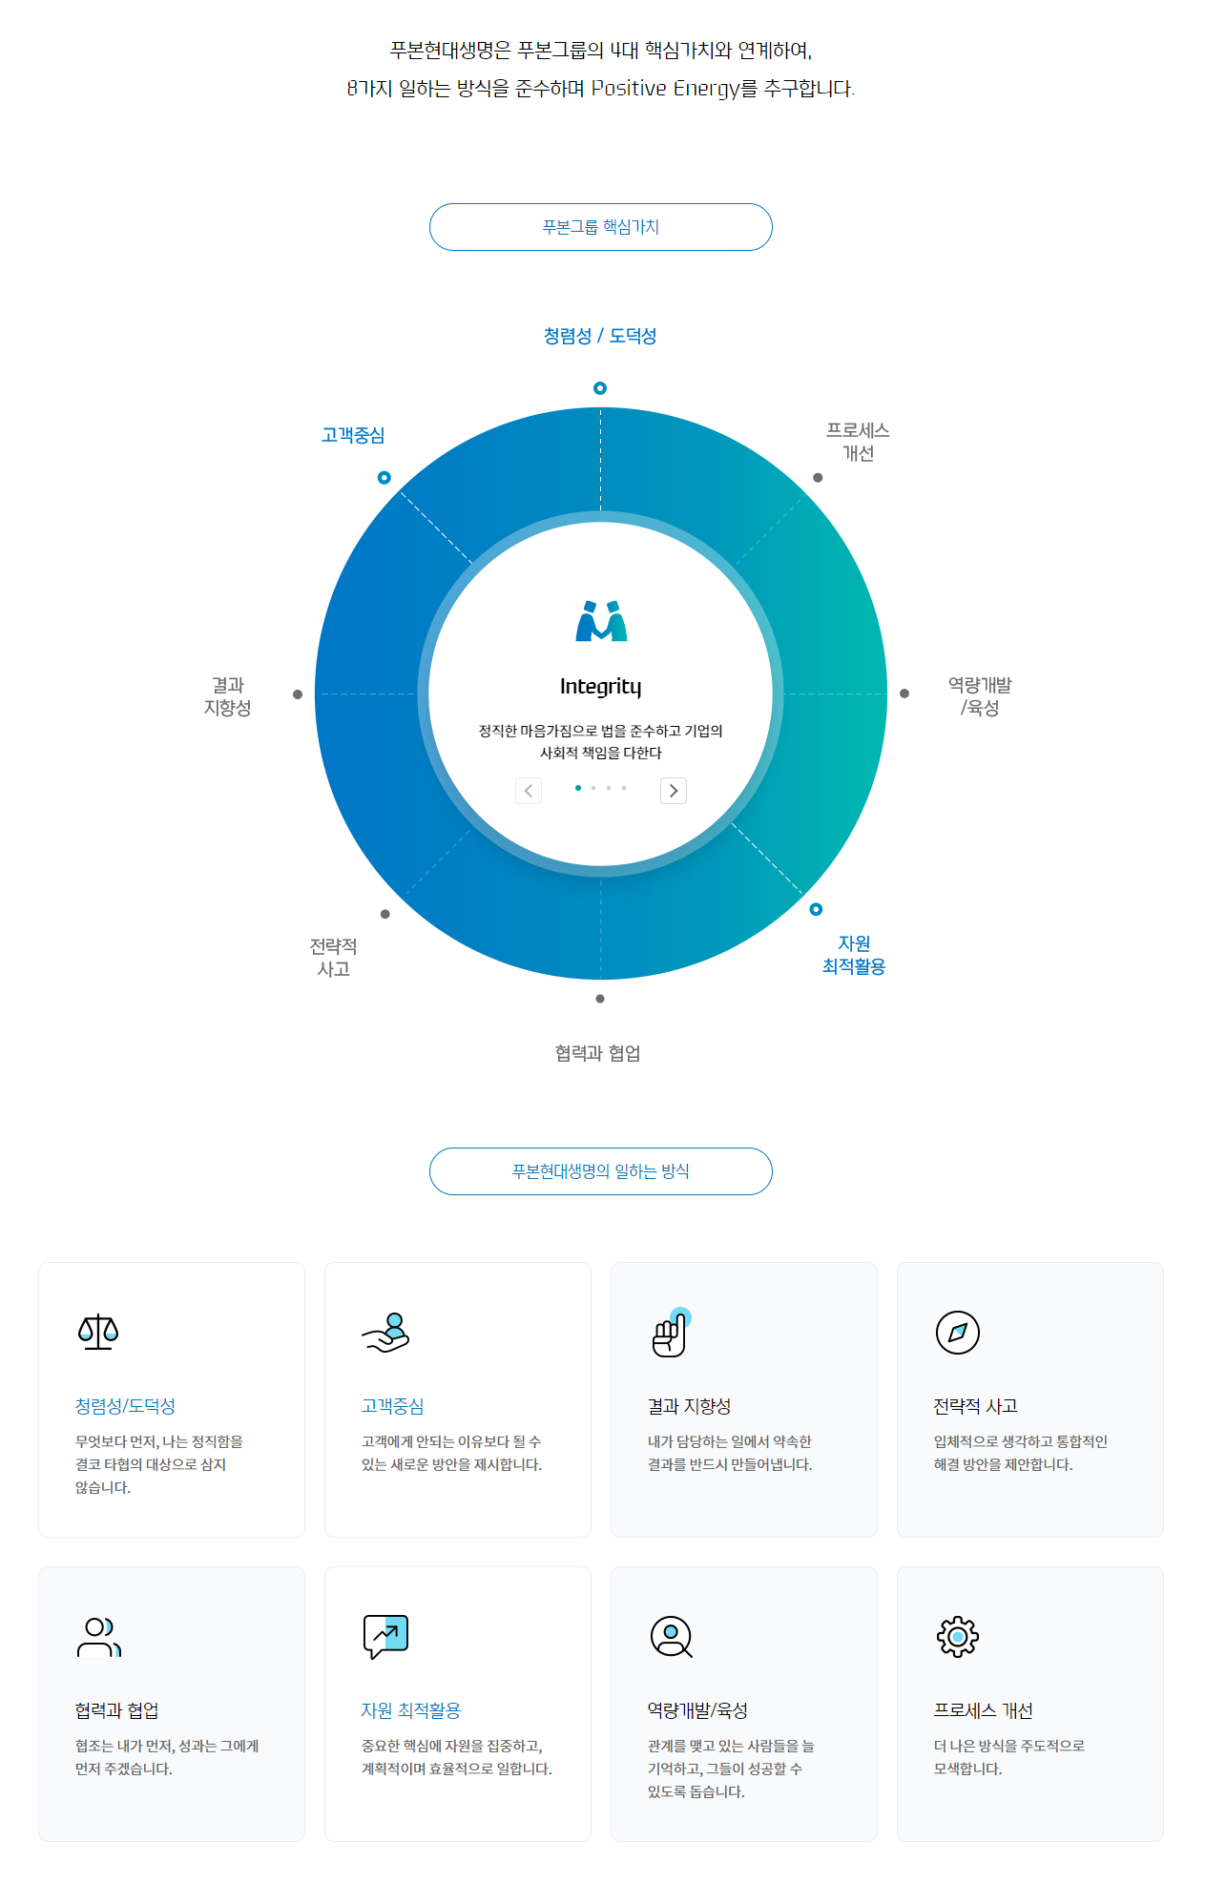Click the gray marker dot beside 역량개발/육성 label

click(x=904, y=693)
